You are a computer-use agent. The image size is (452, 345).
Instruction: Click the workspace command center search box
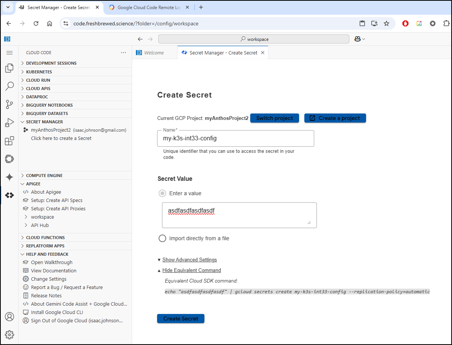pyautogui.click(x=254, y=39)
